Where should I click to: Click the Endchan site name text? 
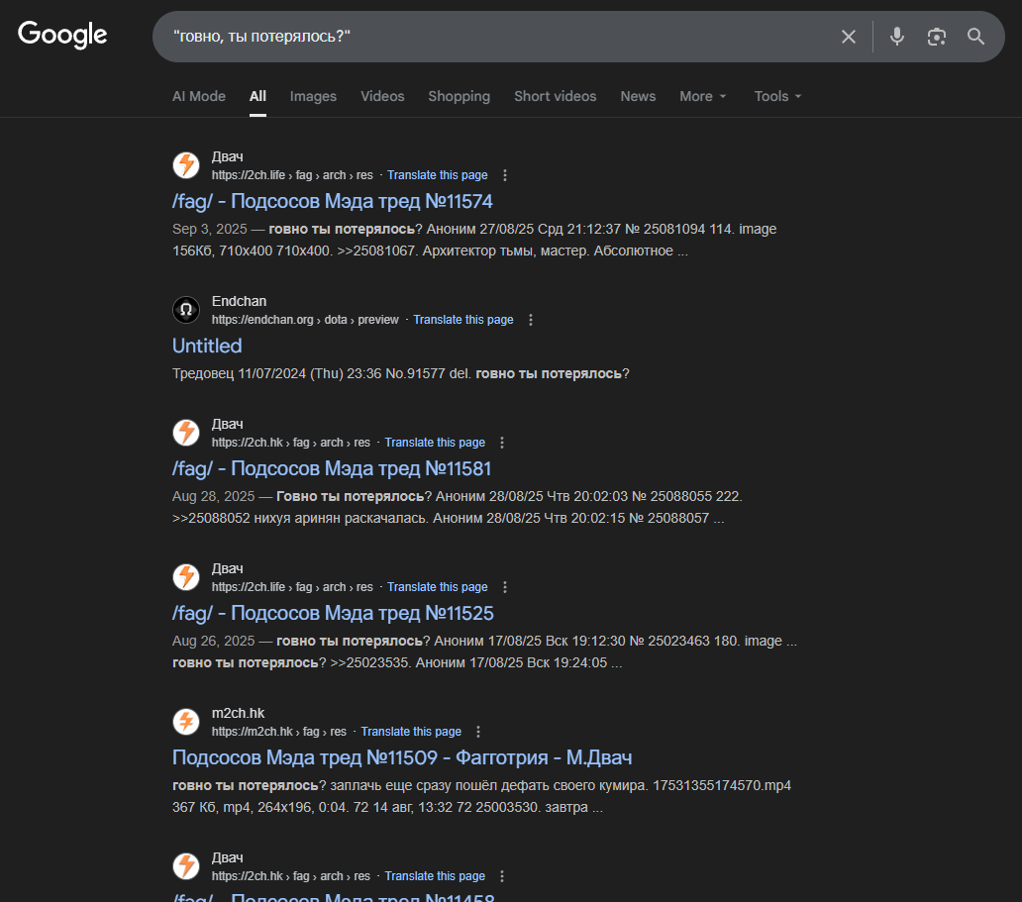pos(240,301)
